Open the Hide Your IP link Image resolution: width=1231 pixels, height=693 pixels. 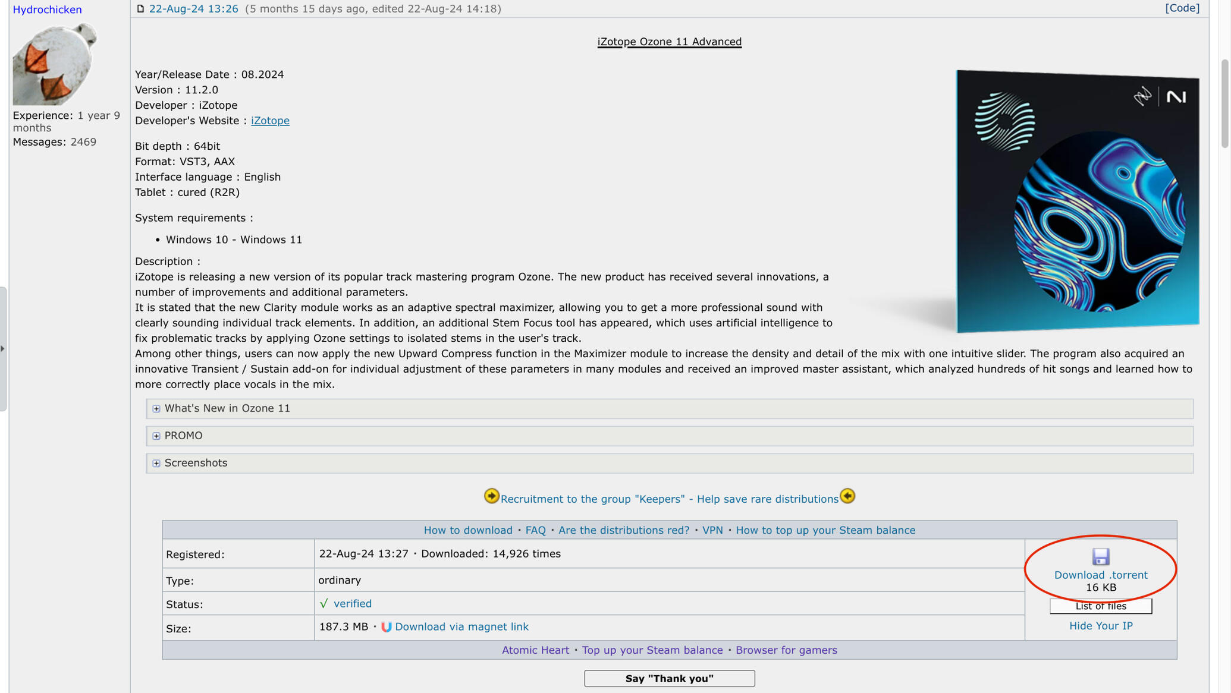[x=1100, y=626]
